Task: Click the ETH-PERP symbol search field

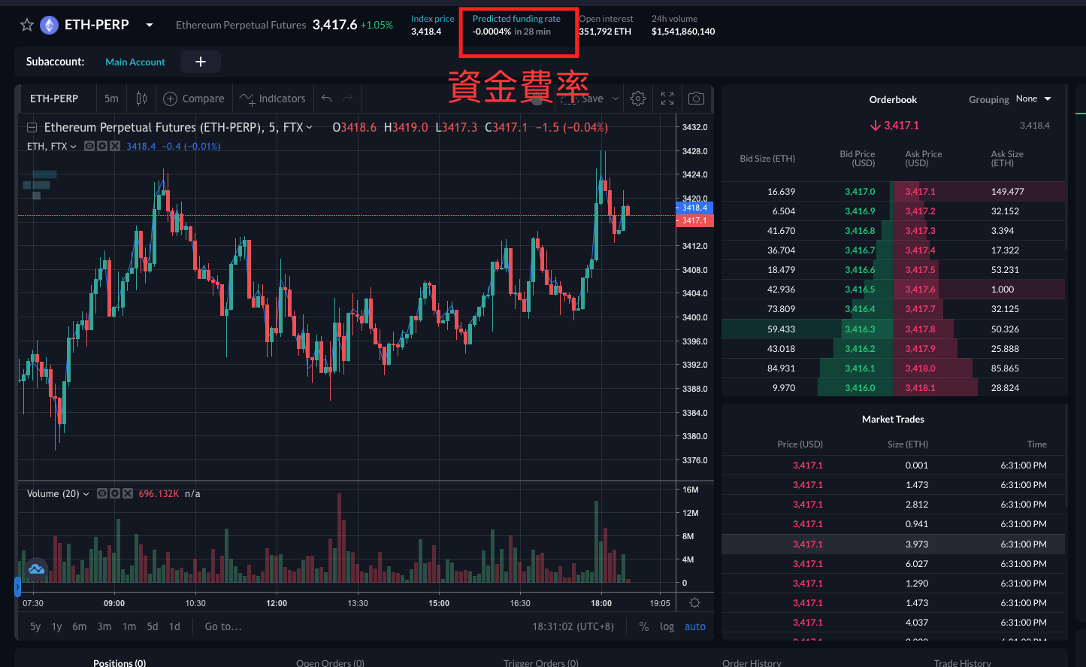Action: pos(54,99)
